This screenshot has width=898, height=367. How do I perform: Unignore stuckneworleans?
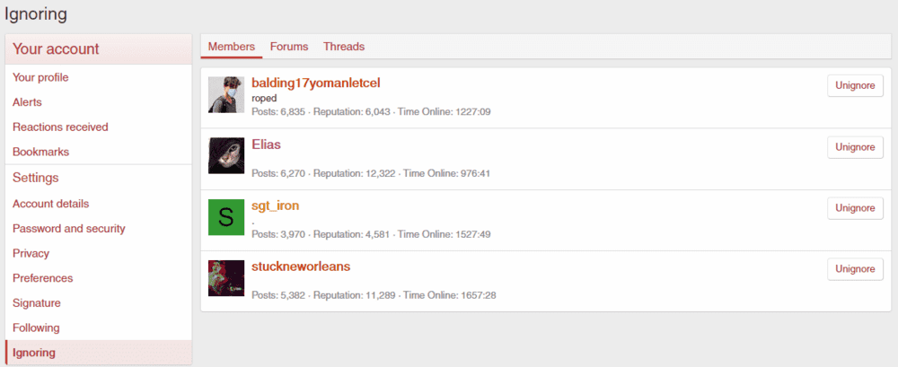point(855,269)
